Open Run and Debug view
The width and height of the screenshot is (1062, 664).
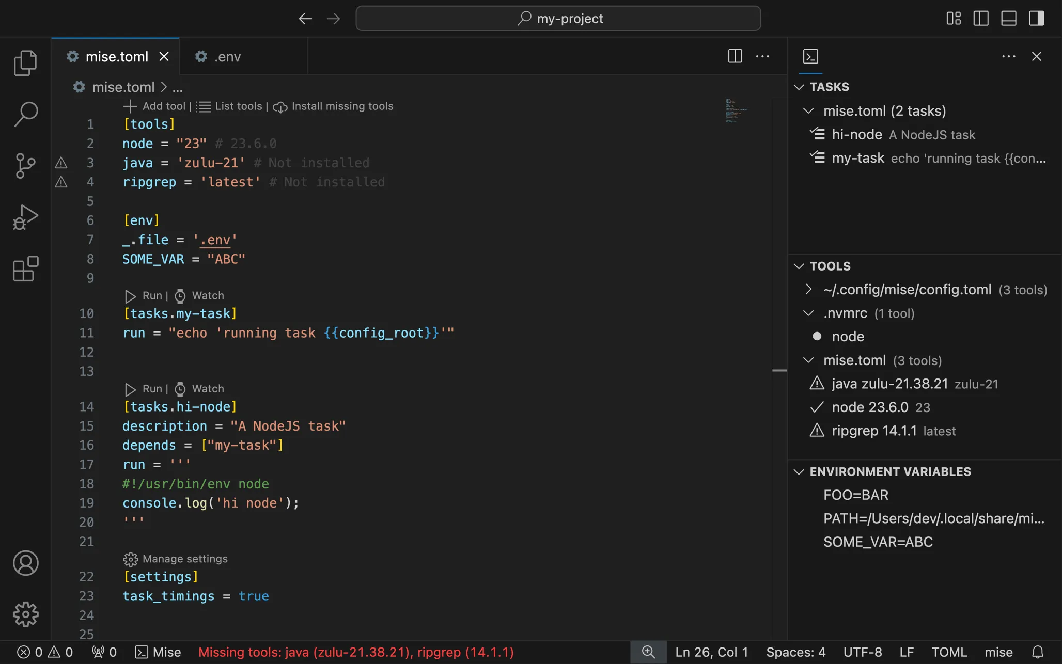[x=25, y=217]
